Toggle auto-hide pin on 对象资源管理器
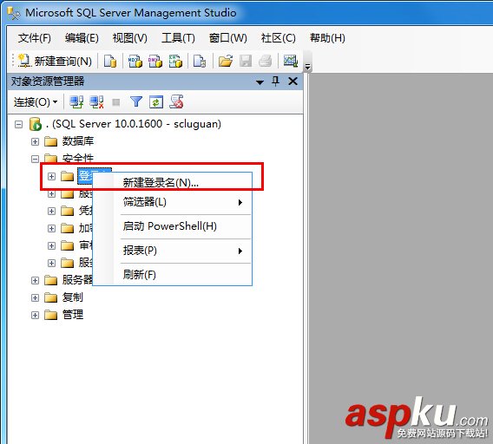The width and height of the screenshot is (493, 444). click(276, 82)
